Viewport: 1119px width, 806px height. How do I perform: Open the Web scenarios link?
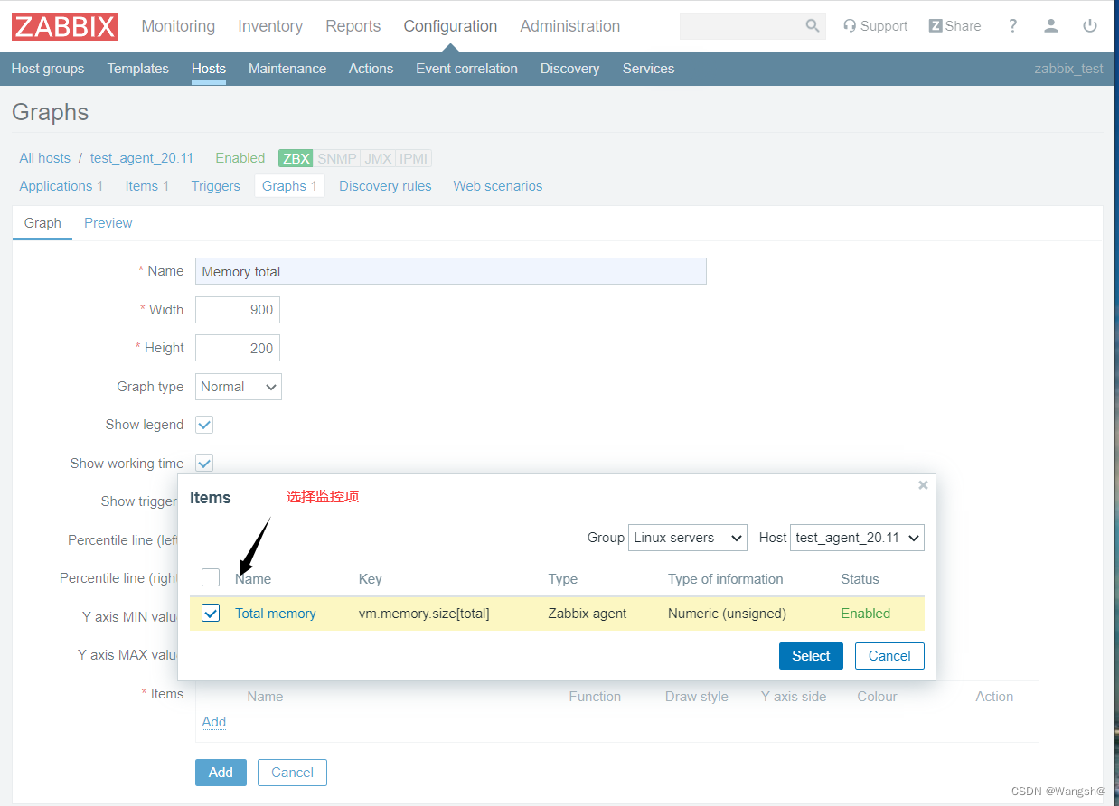[x=498, y=186]
